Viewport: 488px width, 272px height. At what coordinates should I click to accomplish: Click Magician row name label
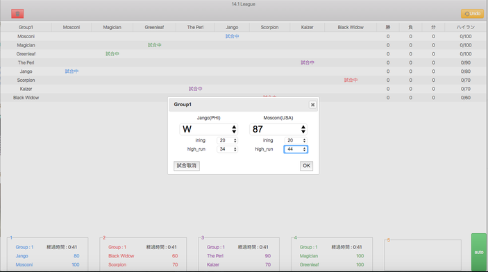pyautogui.click(x=26, y=45)
